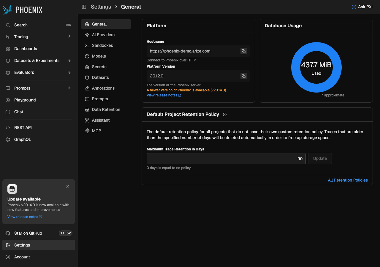This screenshot has height=267, width=380.
Task: Open Models settings tab
Action: pos(106,56)
